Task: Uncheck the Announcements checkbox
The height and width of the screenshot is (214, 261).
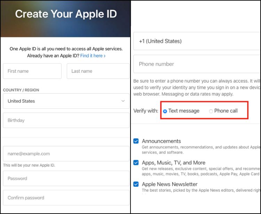Action: click(136, 141)
